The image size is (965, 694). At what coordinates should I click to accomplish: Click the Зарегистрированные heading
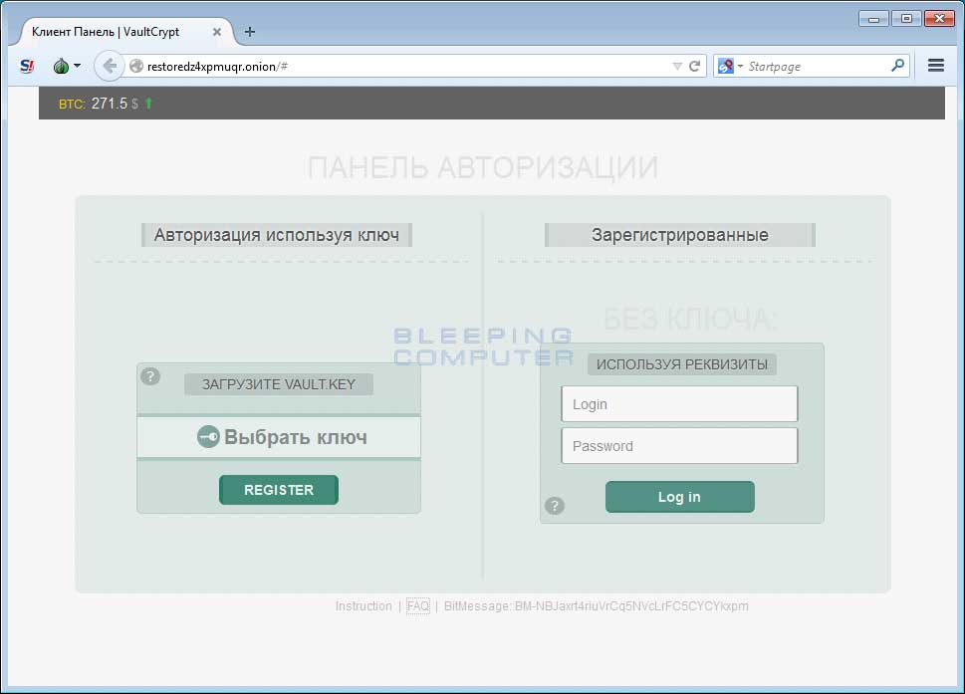[x=680, y=235]
